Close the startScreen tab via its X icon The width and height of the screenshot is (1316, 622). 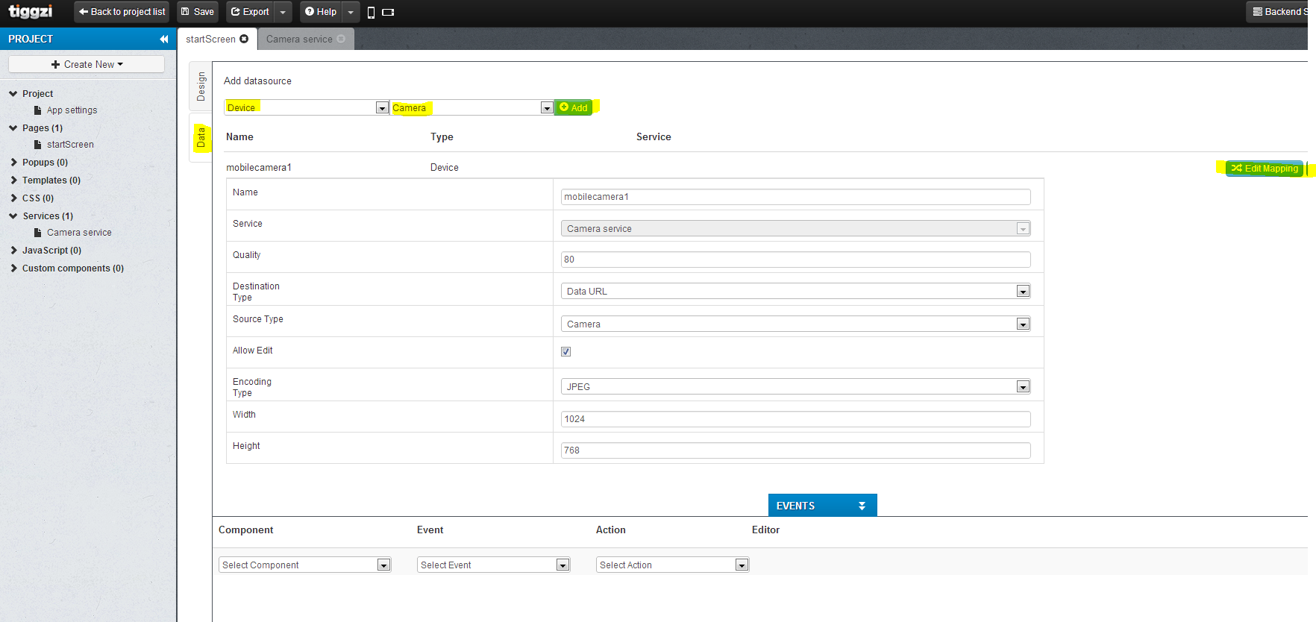click(244, 39)
